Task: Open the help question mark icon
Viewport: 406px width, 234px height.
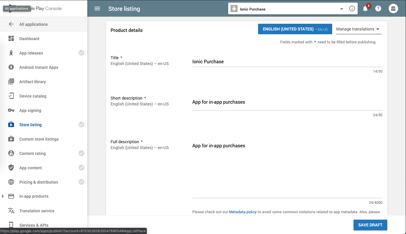Action: point(378,9)
